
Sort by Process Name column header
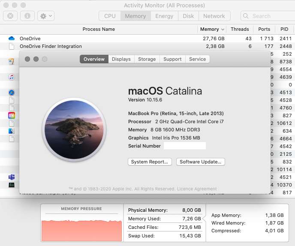[99, 29]
